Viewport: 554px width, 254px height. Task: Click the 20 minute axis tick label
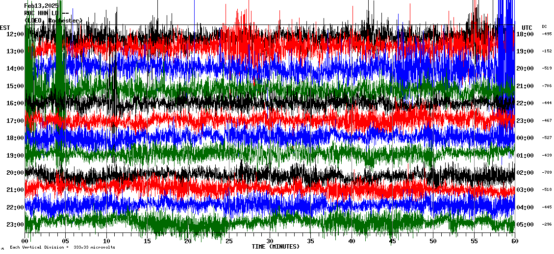click(188, 241)
